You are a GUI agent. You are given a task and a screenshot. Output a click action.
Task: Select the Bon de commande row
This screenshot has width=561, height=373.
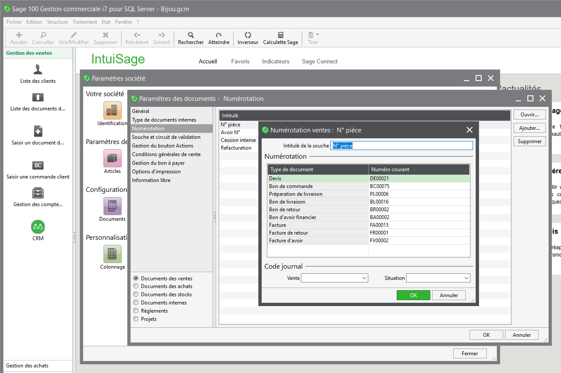tap(369, 186)
